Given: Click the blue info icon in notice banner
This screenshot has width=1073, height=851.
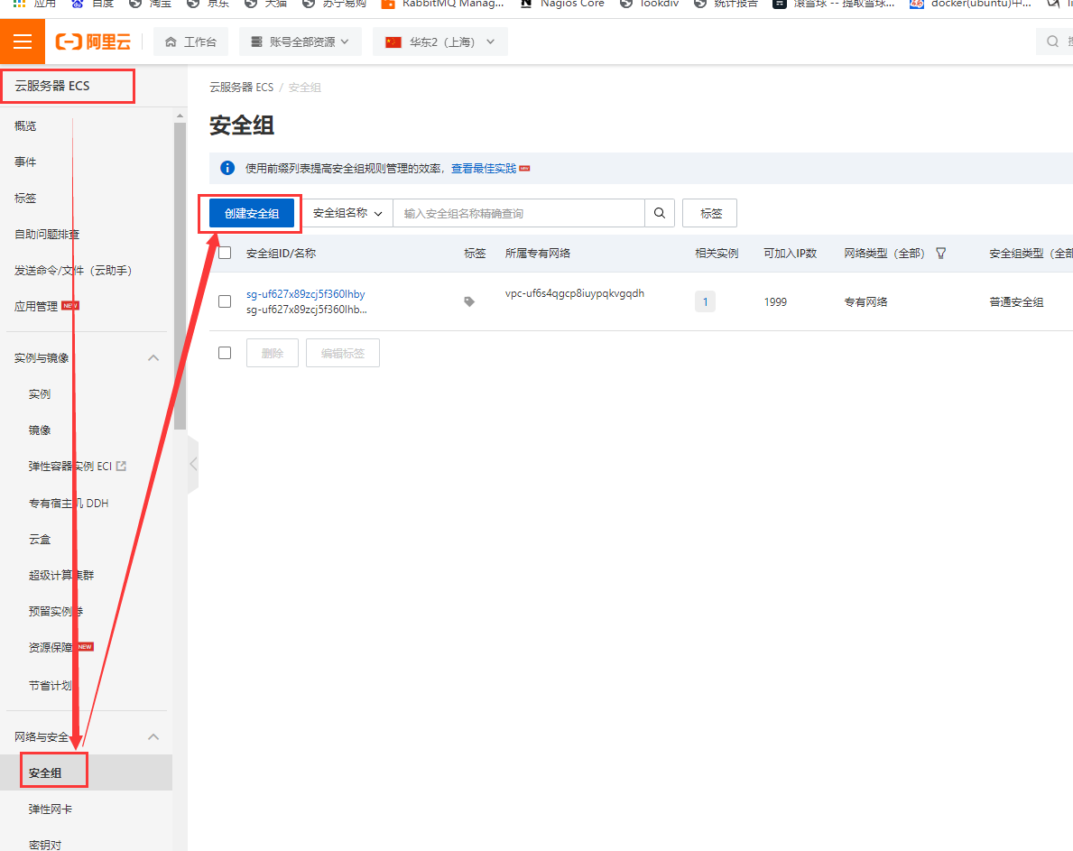Looking at the screenshot, I should coord(227,168).
